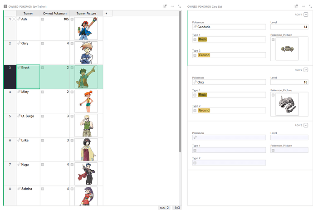The width and height of the screenshot is (313, 210).
Task: Select the Koga trainer cell
Action: point(28,174)
